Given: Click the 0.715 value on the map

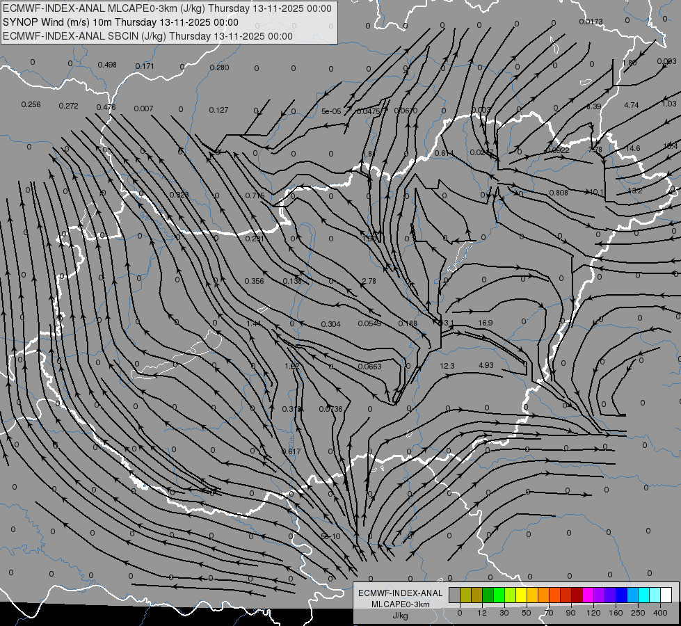Looking at the screenshot, I should [x=255, y=195].
